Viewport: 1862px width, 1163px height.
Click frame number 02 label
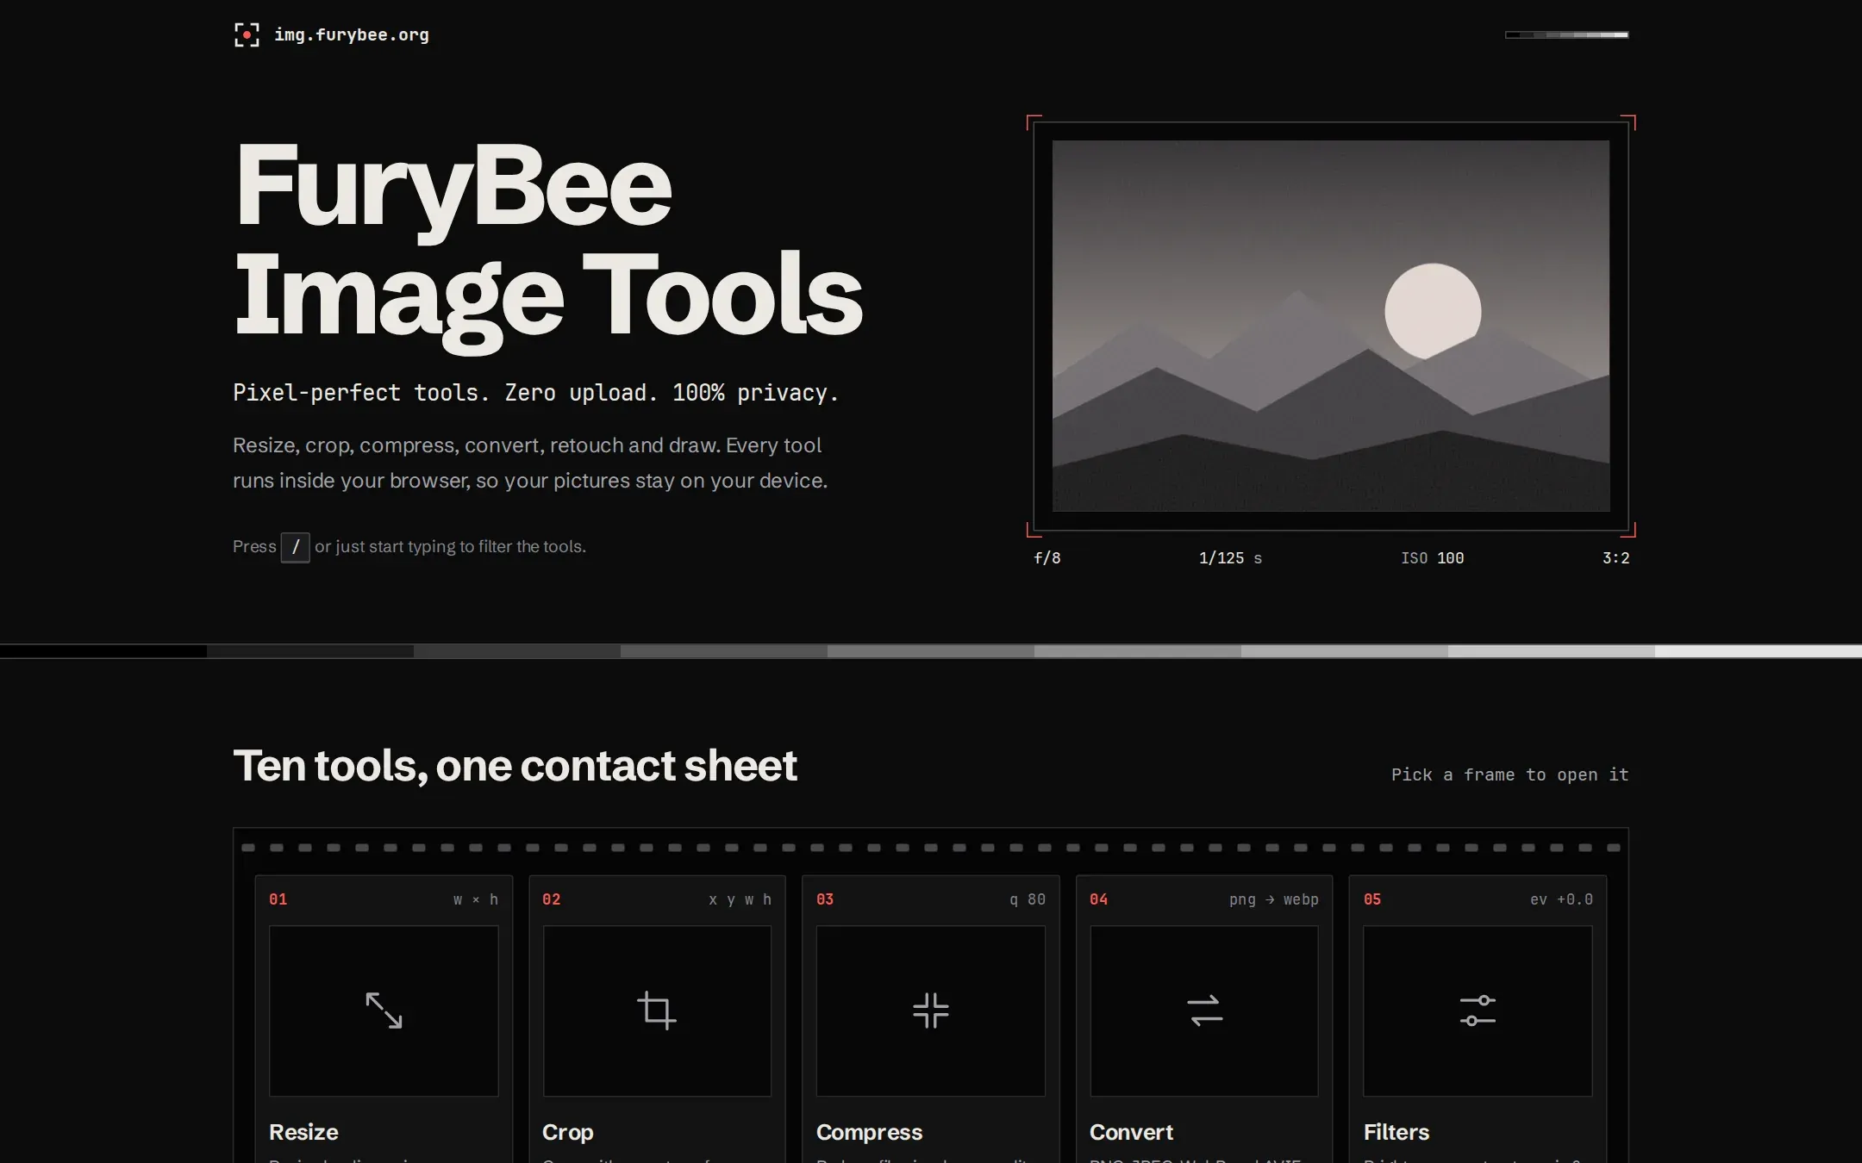(x=551, y=899)
